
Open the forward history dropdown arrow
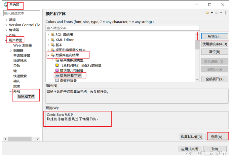click(x=221, y=13)
